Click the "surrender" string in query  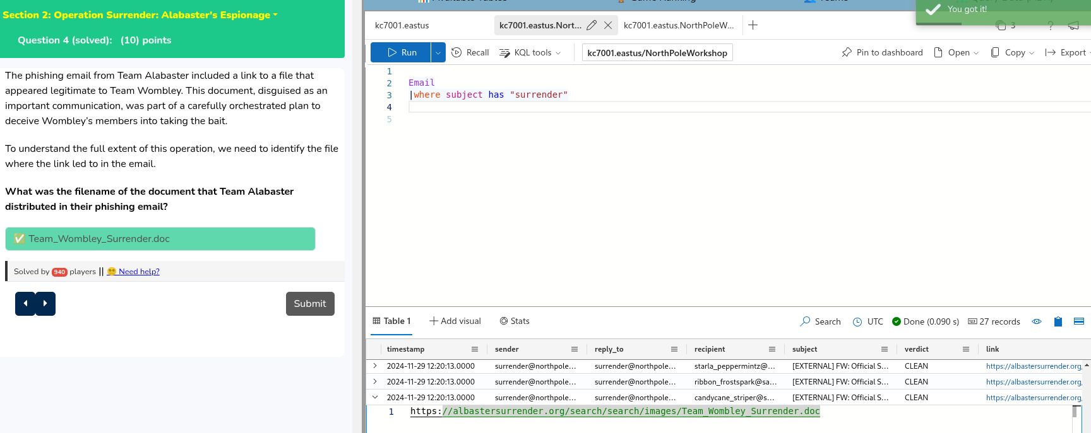click(539, 95)
